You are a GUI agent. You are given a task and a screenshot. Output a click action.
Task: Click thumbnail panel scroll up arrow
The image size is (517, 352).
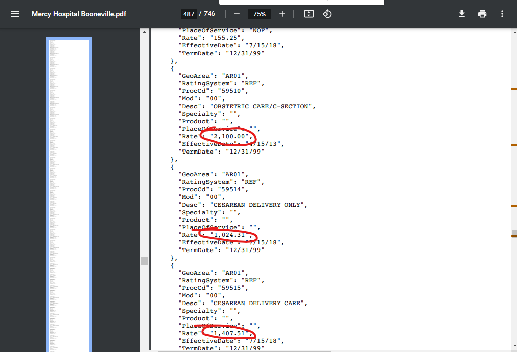click(144, 32)
